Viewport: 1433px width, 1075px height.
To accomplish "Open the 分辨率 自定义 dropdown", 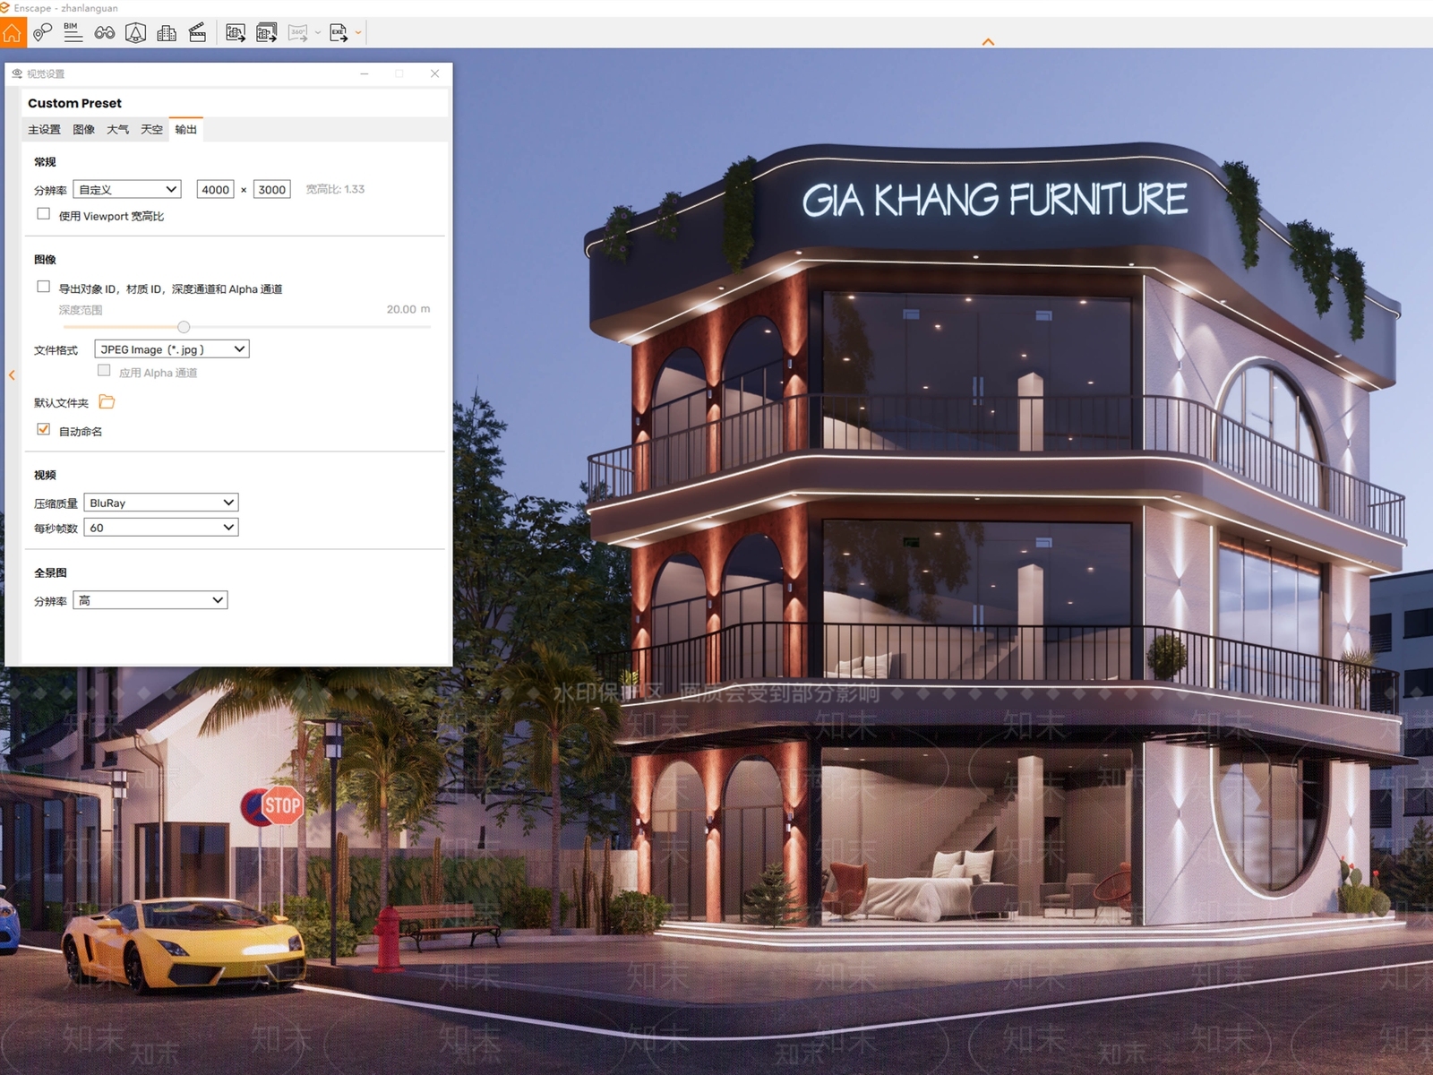I will [x=127, y=189].
